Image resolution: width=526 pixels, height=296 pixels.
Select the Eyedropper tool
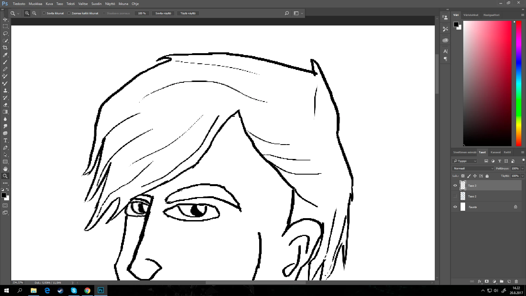point(5,55)
